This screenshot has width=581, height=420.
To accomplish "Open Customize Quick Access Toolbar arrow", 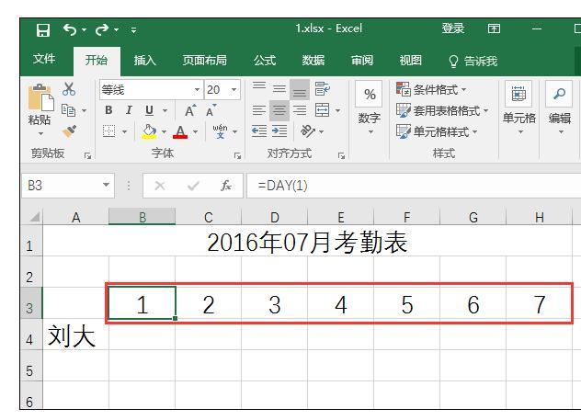I will click(x=134, y=30).
